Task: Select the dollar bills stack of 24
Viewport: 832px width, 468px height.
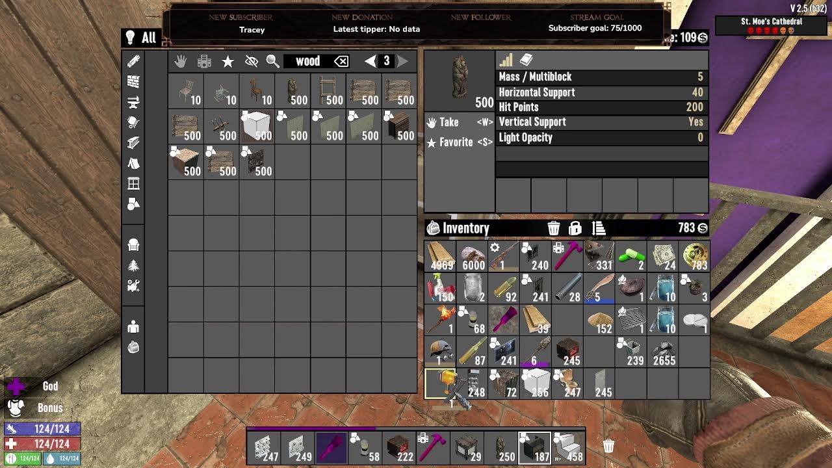Action: coord(663,256)
